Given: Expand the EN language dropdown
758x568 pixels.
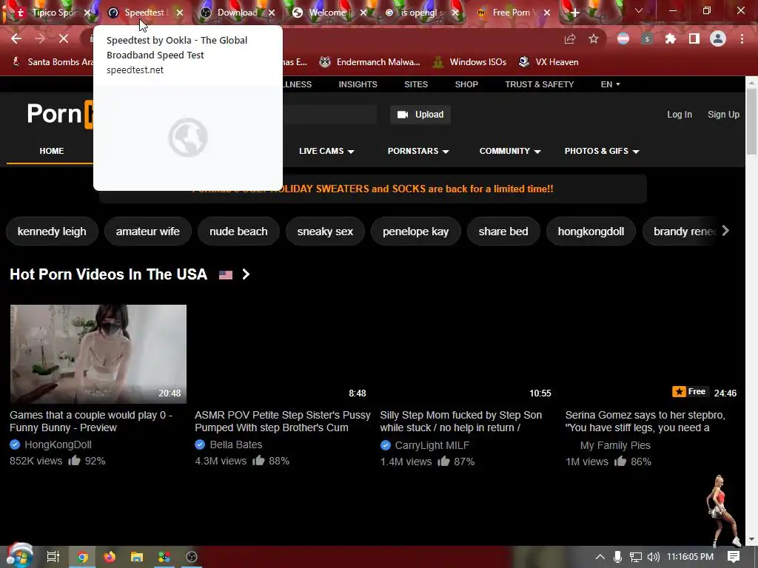Looking at the screenshot, I should click(610, 84).
